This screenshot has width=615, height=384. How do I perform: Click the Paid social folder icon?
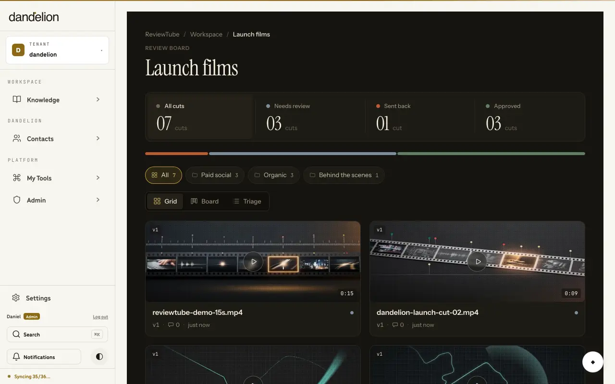[x=195, y=175]
